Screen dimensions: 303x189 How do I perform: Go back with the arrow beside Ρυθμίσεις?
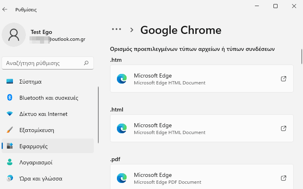click(5, 9)
